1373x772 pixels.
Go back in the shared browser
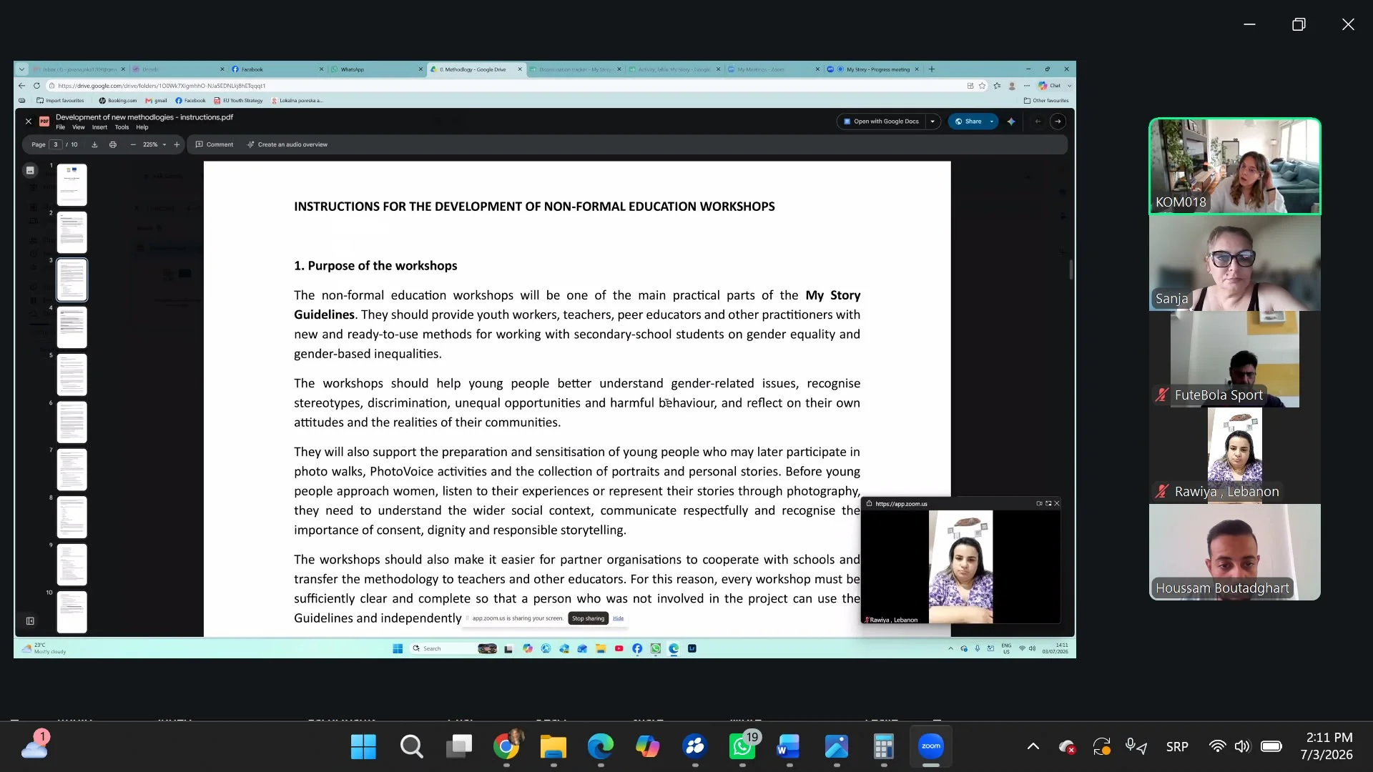(21, 86)
